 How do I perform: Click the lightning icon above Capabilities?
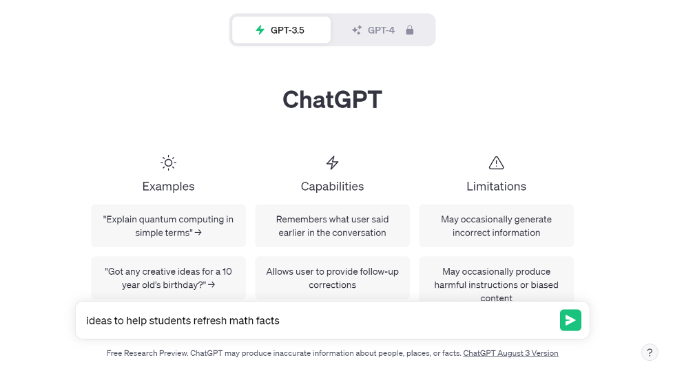pos(332,162)
